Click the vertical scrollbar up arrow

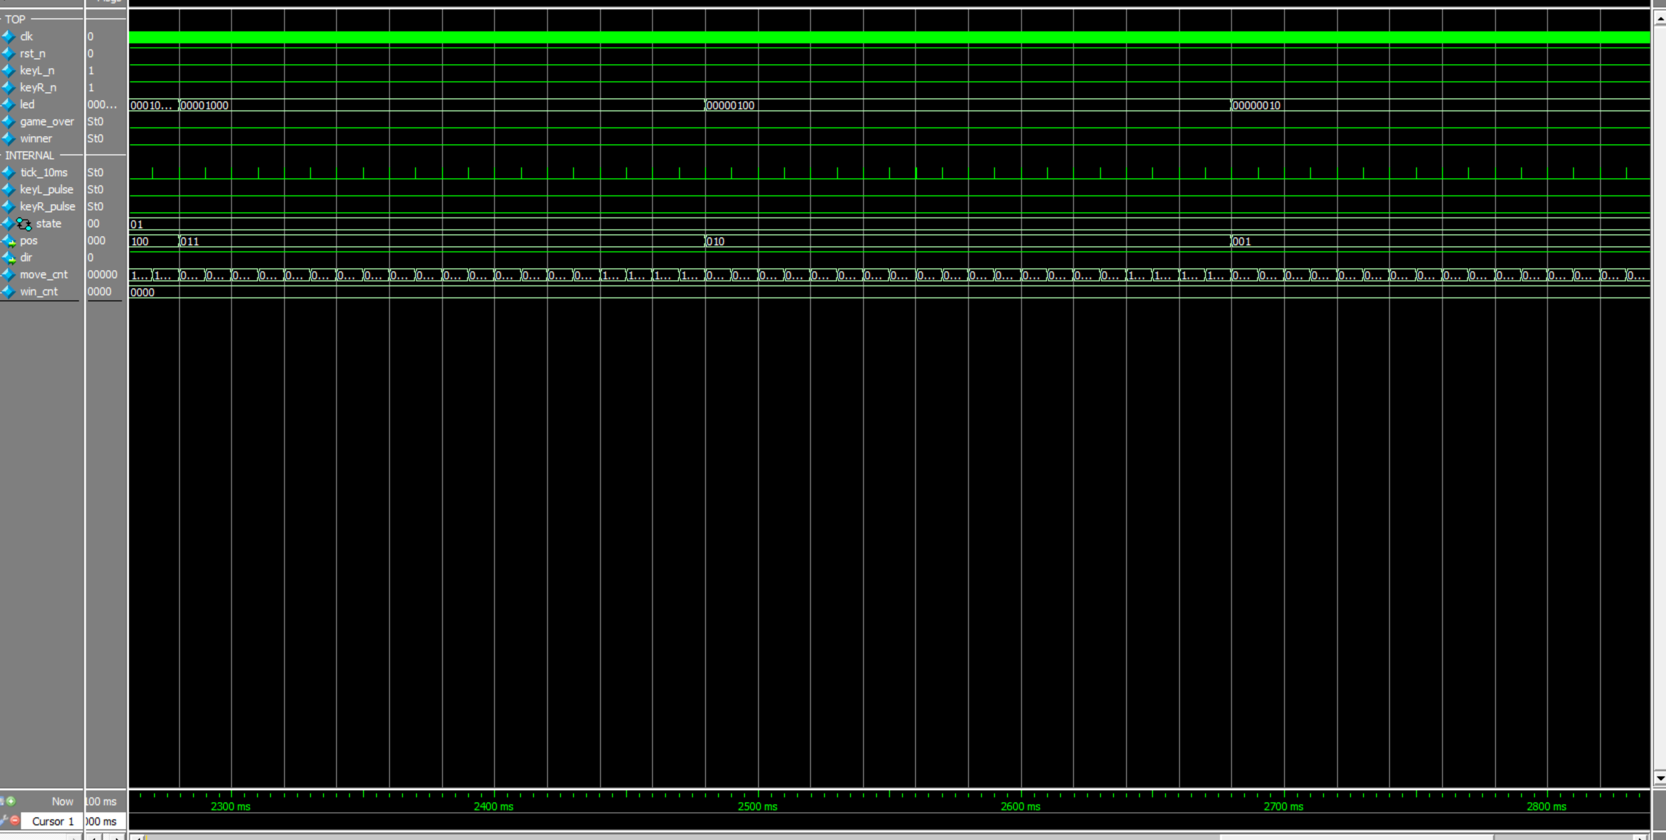coord(1659,19)
